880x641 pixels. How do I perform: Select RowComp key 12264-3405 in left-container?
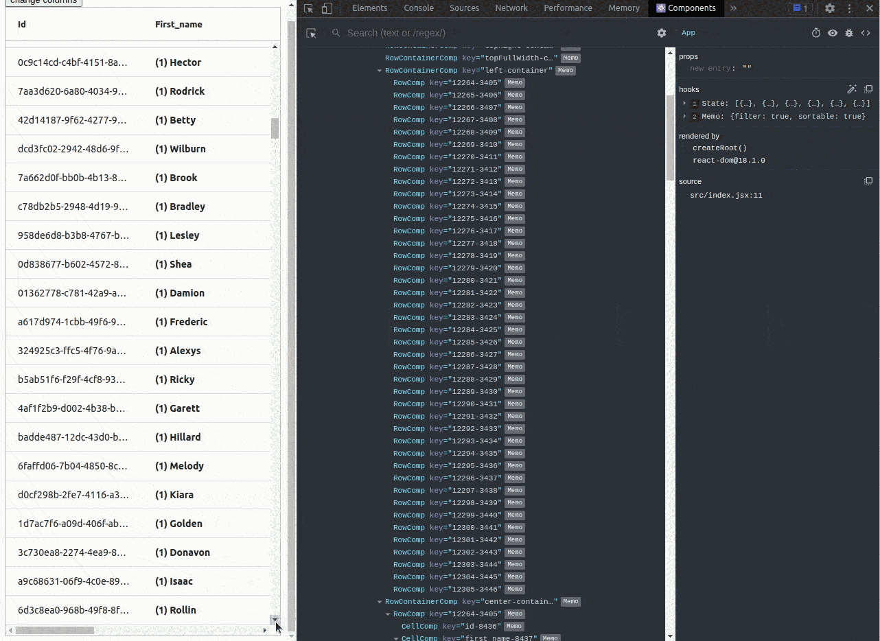459,83
